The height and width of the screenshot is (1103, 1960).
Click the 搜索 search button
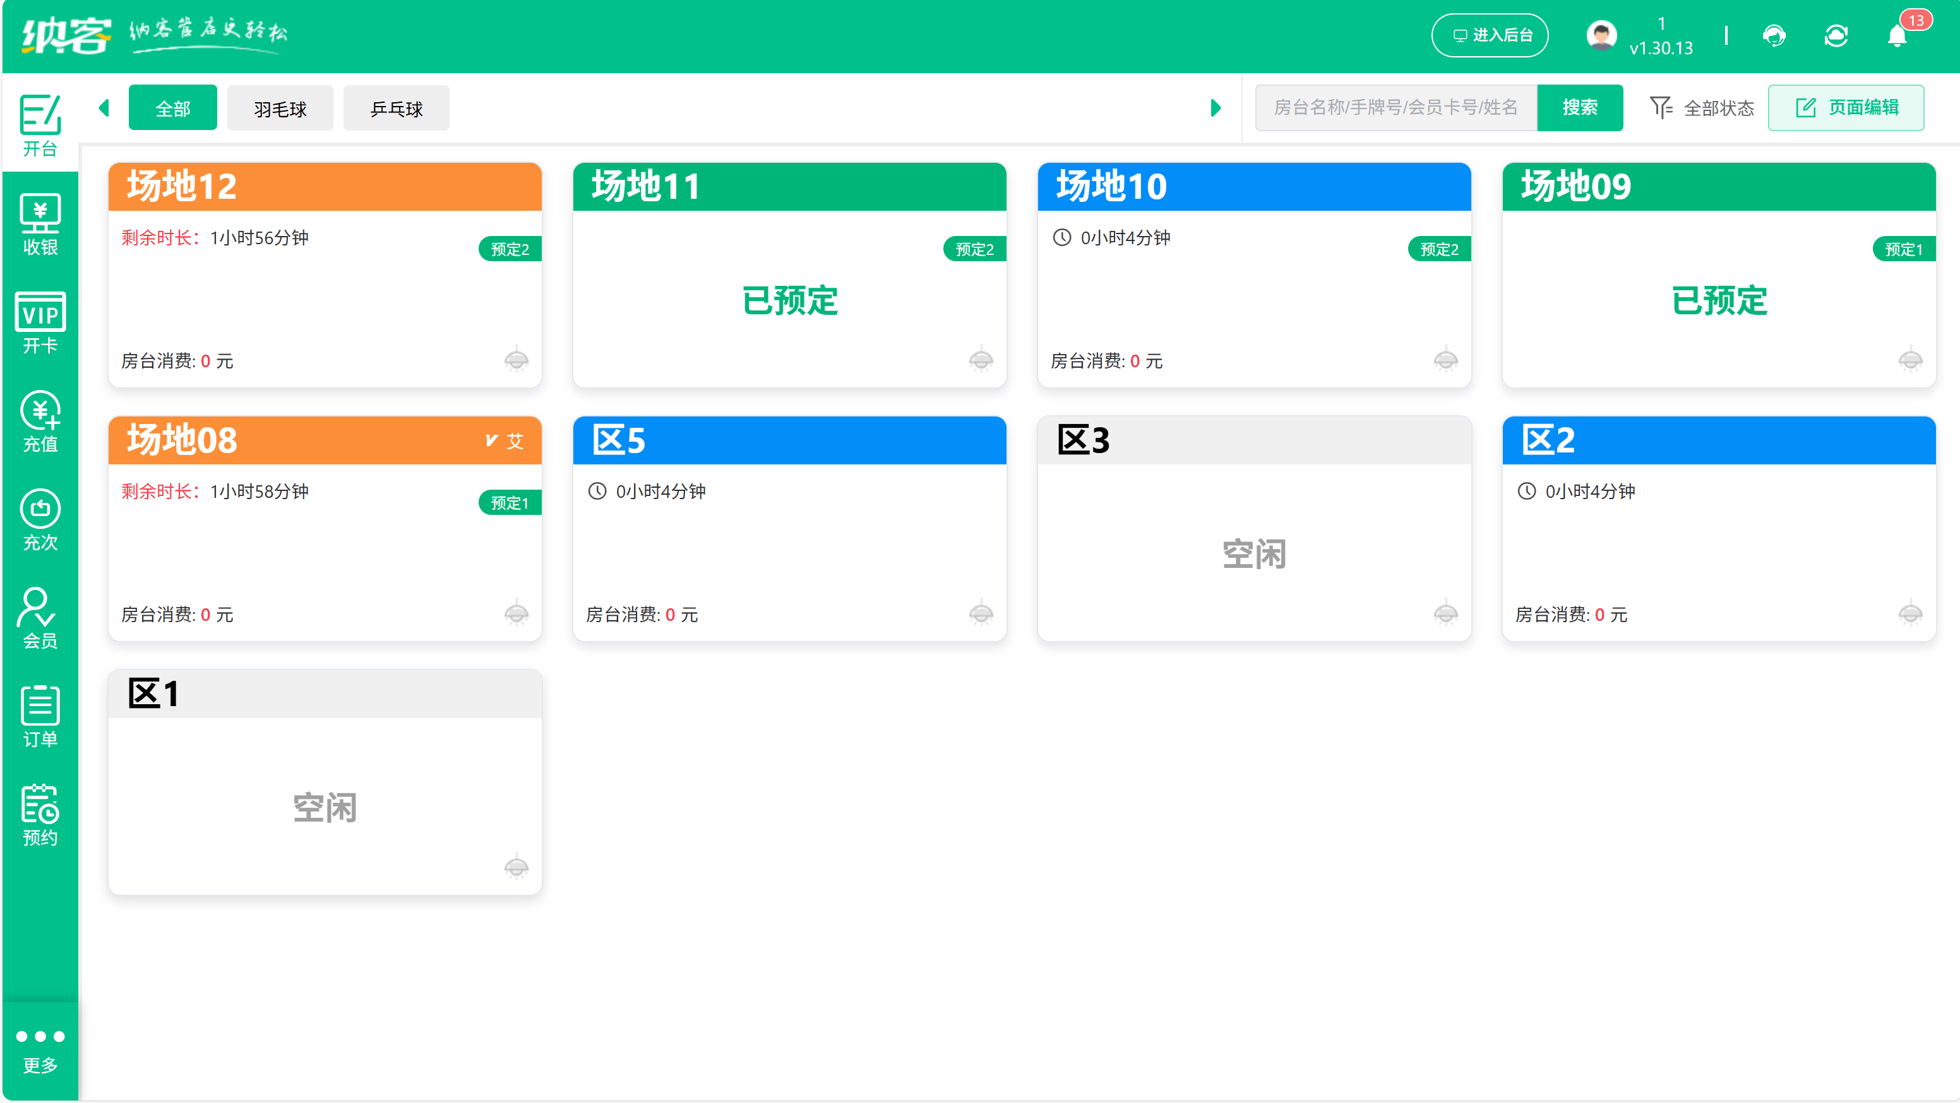pyautogui.click(x=1580, y=108)
